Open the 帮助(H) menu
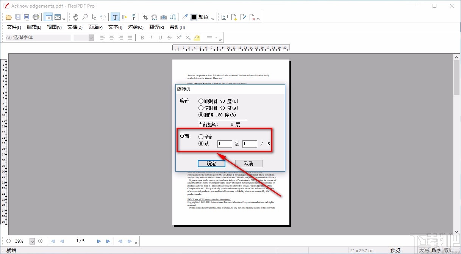The image size is (461, 254). [177, 27]
